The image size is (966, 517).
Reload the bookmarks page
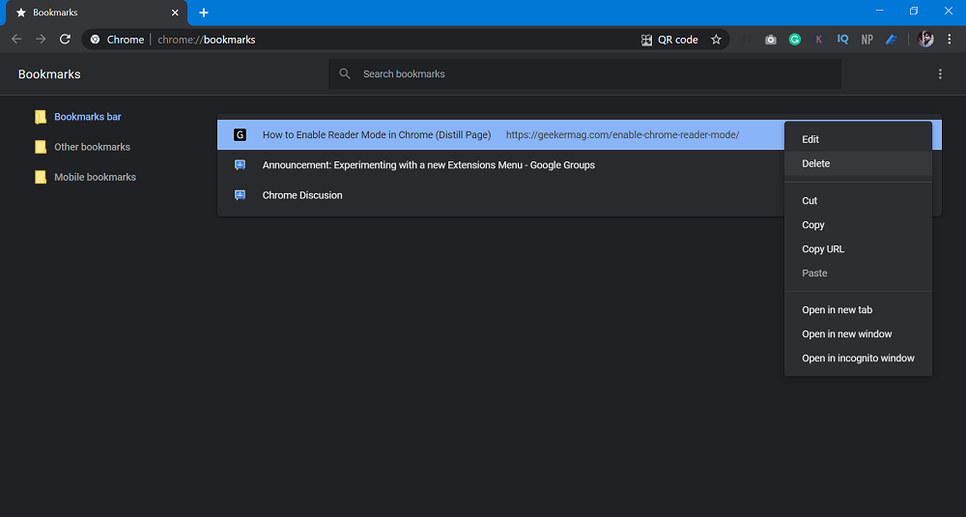pos(65,40)
